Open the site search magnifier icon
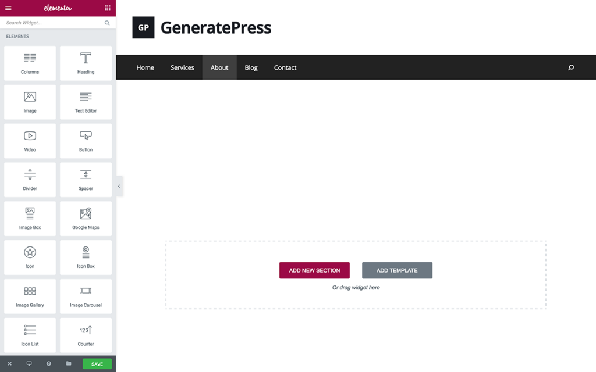The width and height of the screenshot is (596, 372). 571,67
